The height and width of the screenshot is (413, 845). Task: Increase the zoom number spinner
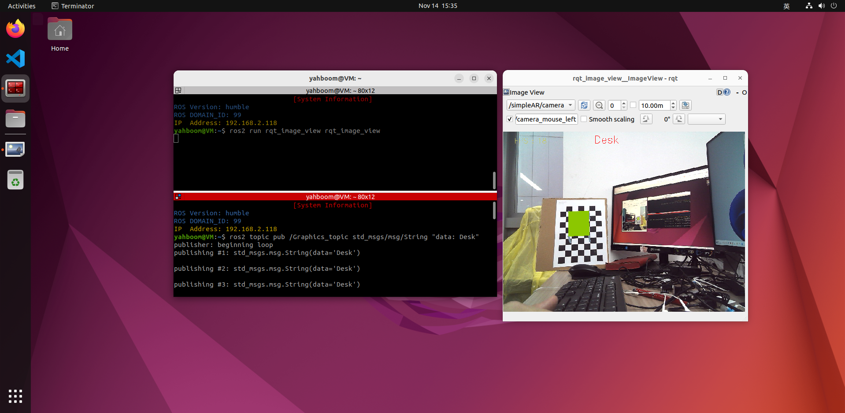pyautogui.click(x=624, y=103)
